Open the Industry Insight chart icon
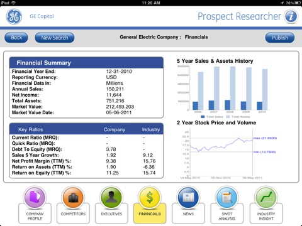302x226 pixels. (x=266, y=197)
